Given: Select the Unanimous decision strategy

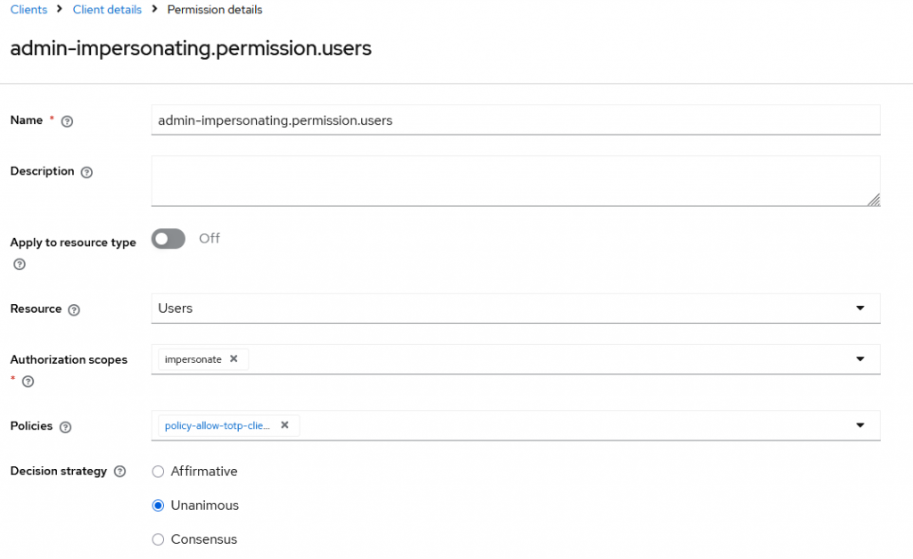Looking at the screenshot, I should (159, 506).
